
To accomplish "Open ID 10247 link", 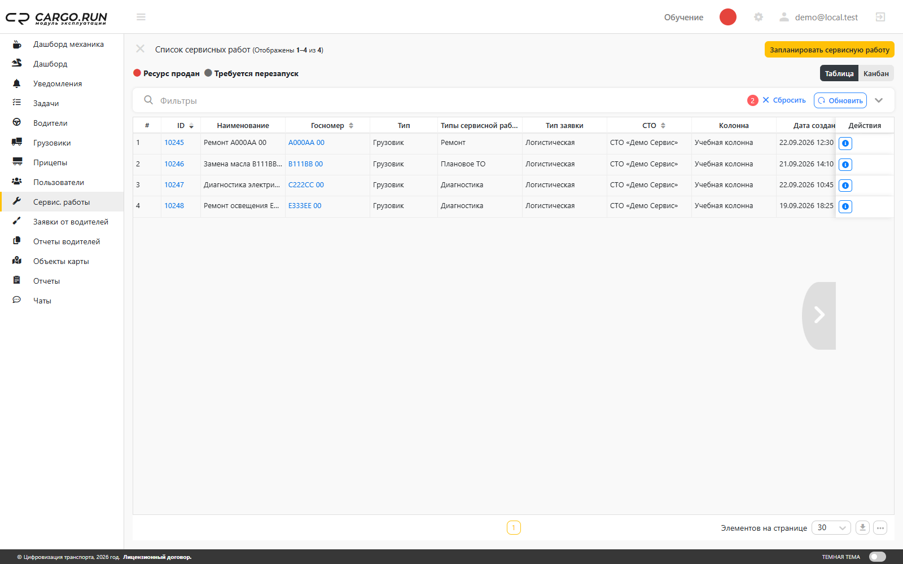I will tap(174, 185).
